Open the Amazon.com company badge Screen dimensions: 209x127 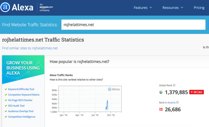pyautogui.click(x=46, y=7)
